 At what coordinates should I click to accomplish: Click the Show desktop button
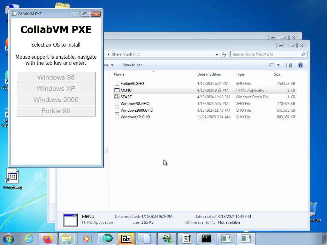click(x=324, y=239)
